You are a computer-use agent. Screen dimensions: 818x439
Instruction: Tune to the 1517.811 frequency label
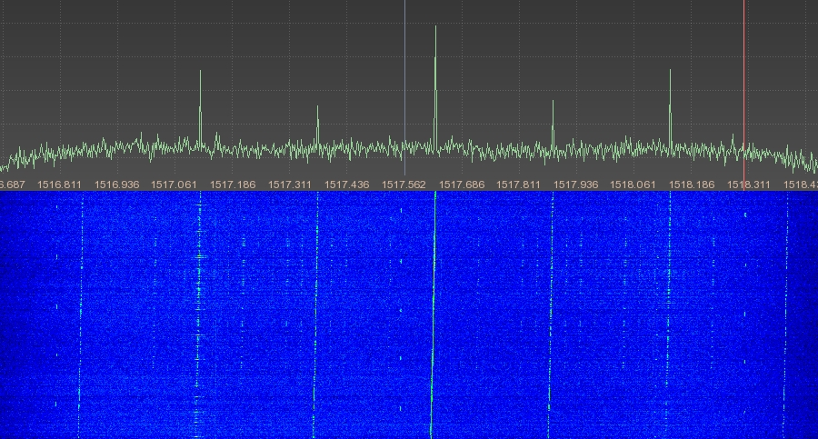point(518,185)
